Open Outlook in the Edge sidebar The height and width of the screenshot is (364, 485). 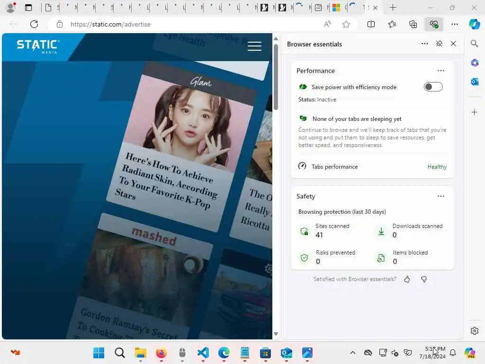[x=475, y=82]
